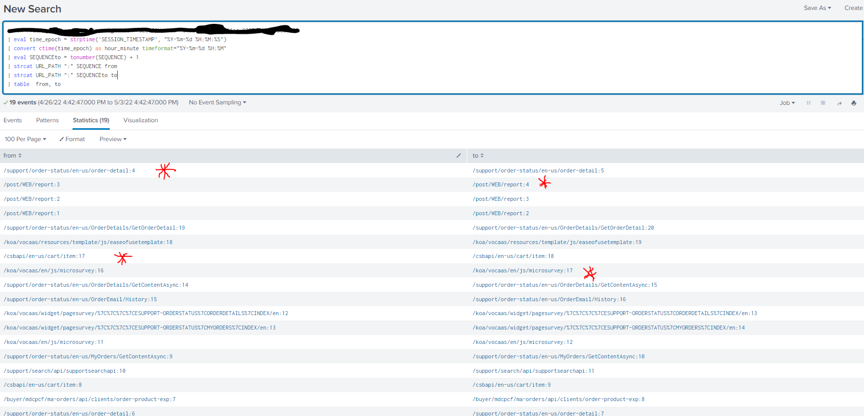Pause the running search job

[x=808, y=103]
